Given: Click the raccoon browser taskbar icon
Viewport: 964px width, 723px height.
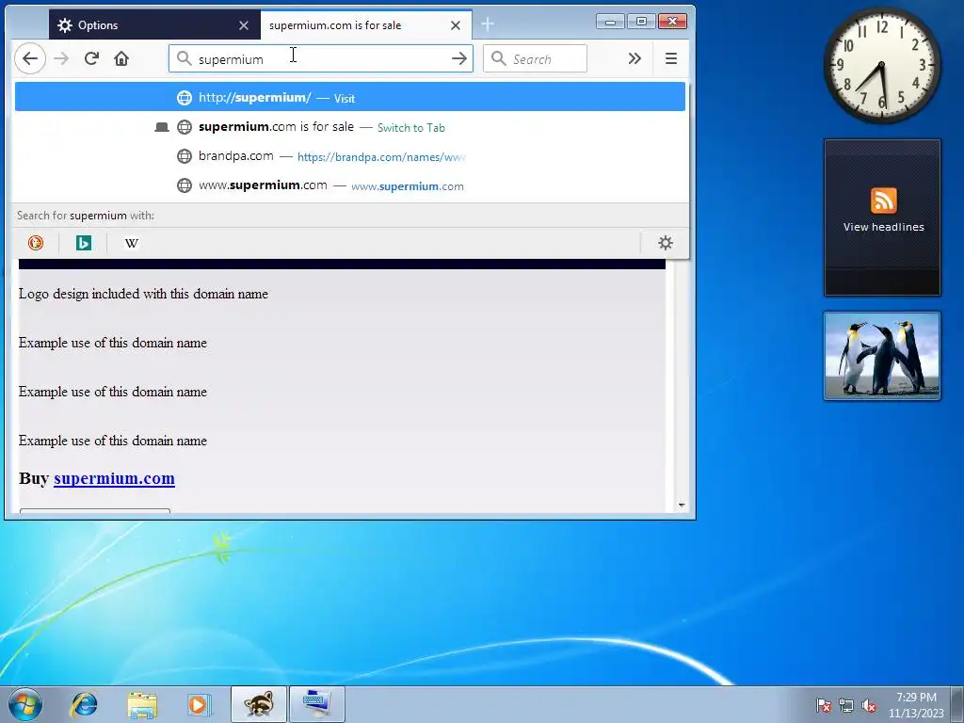Looking at the screenshot, I should coord(259,704).
